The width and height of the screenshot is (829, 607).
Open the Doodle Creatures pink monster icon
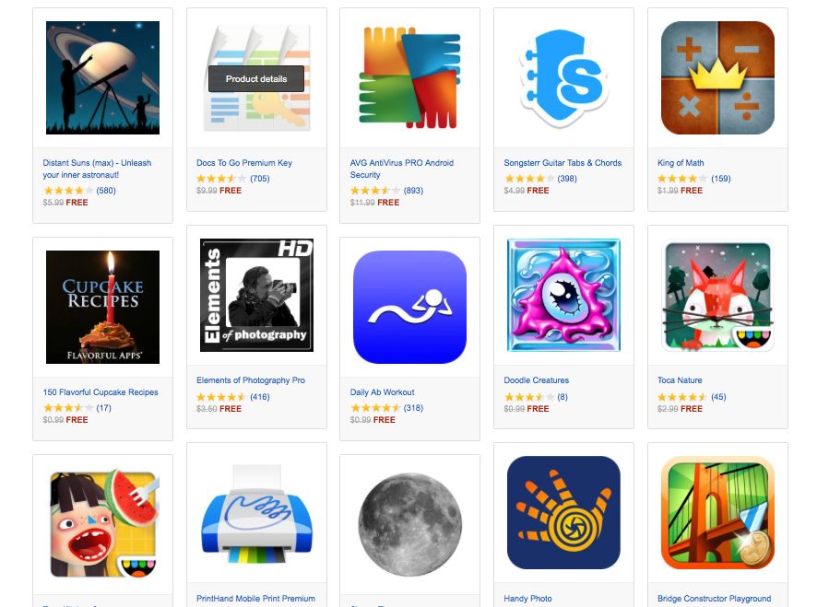point(563,295)
